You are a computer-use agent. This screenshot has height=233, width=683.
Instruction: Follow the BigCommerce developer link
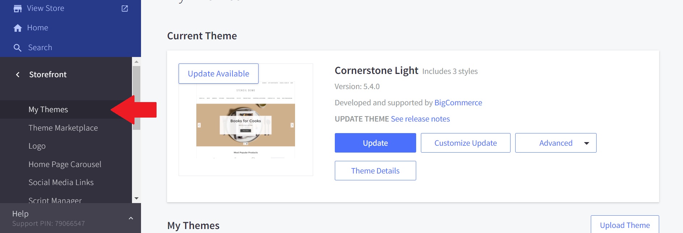coord(458,103)
